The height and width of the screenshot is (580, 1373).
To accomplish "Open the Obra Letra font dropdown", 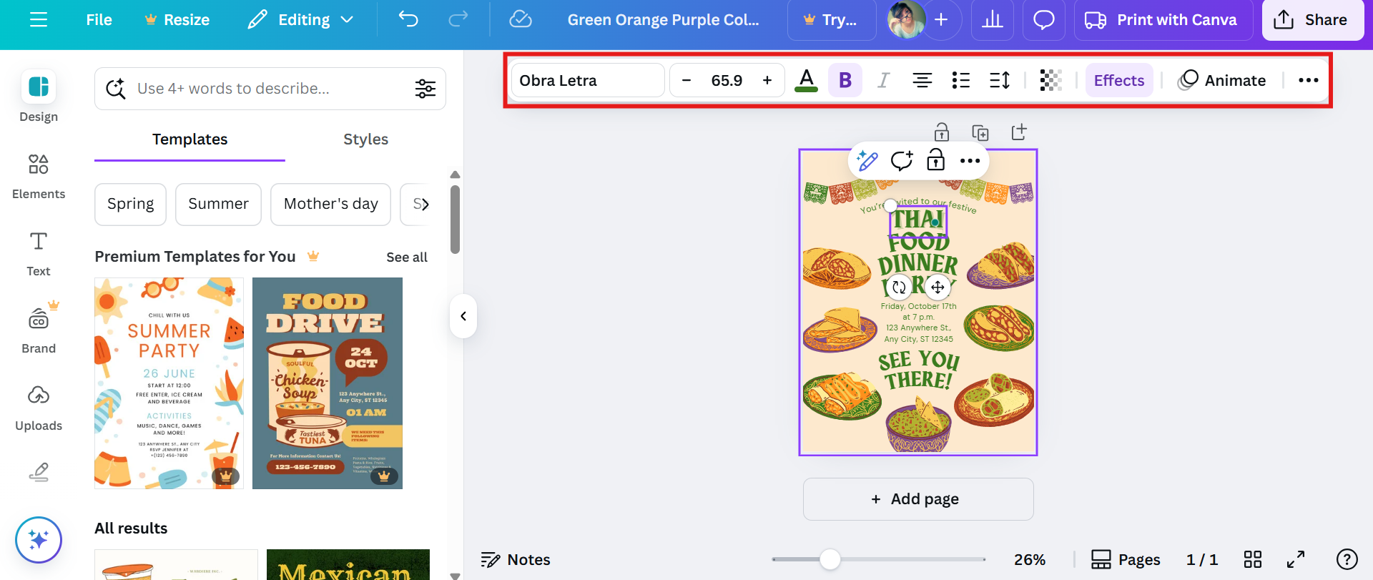I will pos(588,80).
